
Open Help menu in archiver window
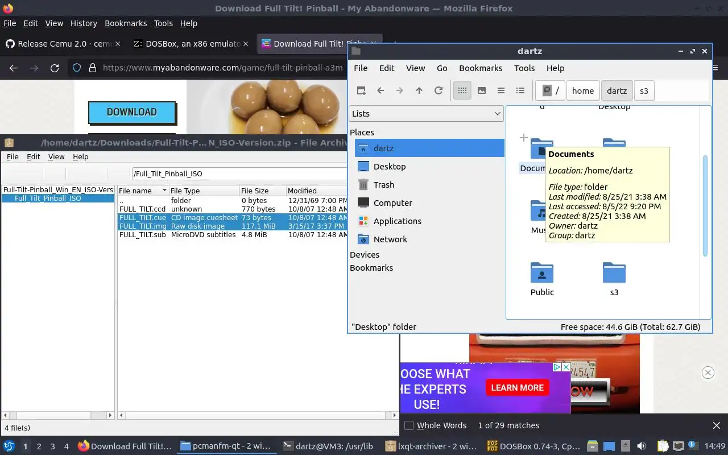point(81,156)
